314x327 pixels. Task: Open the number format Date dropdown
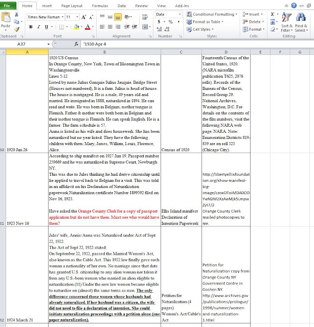point(180,14)
